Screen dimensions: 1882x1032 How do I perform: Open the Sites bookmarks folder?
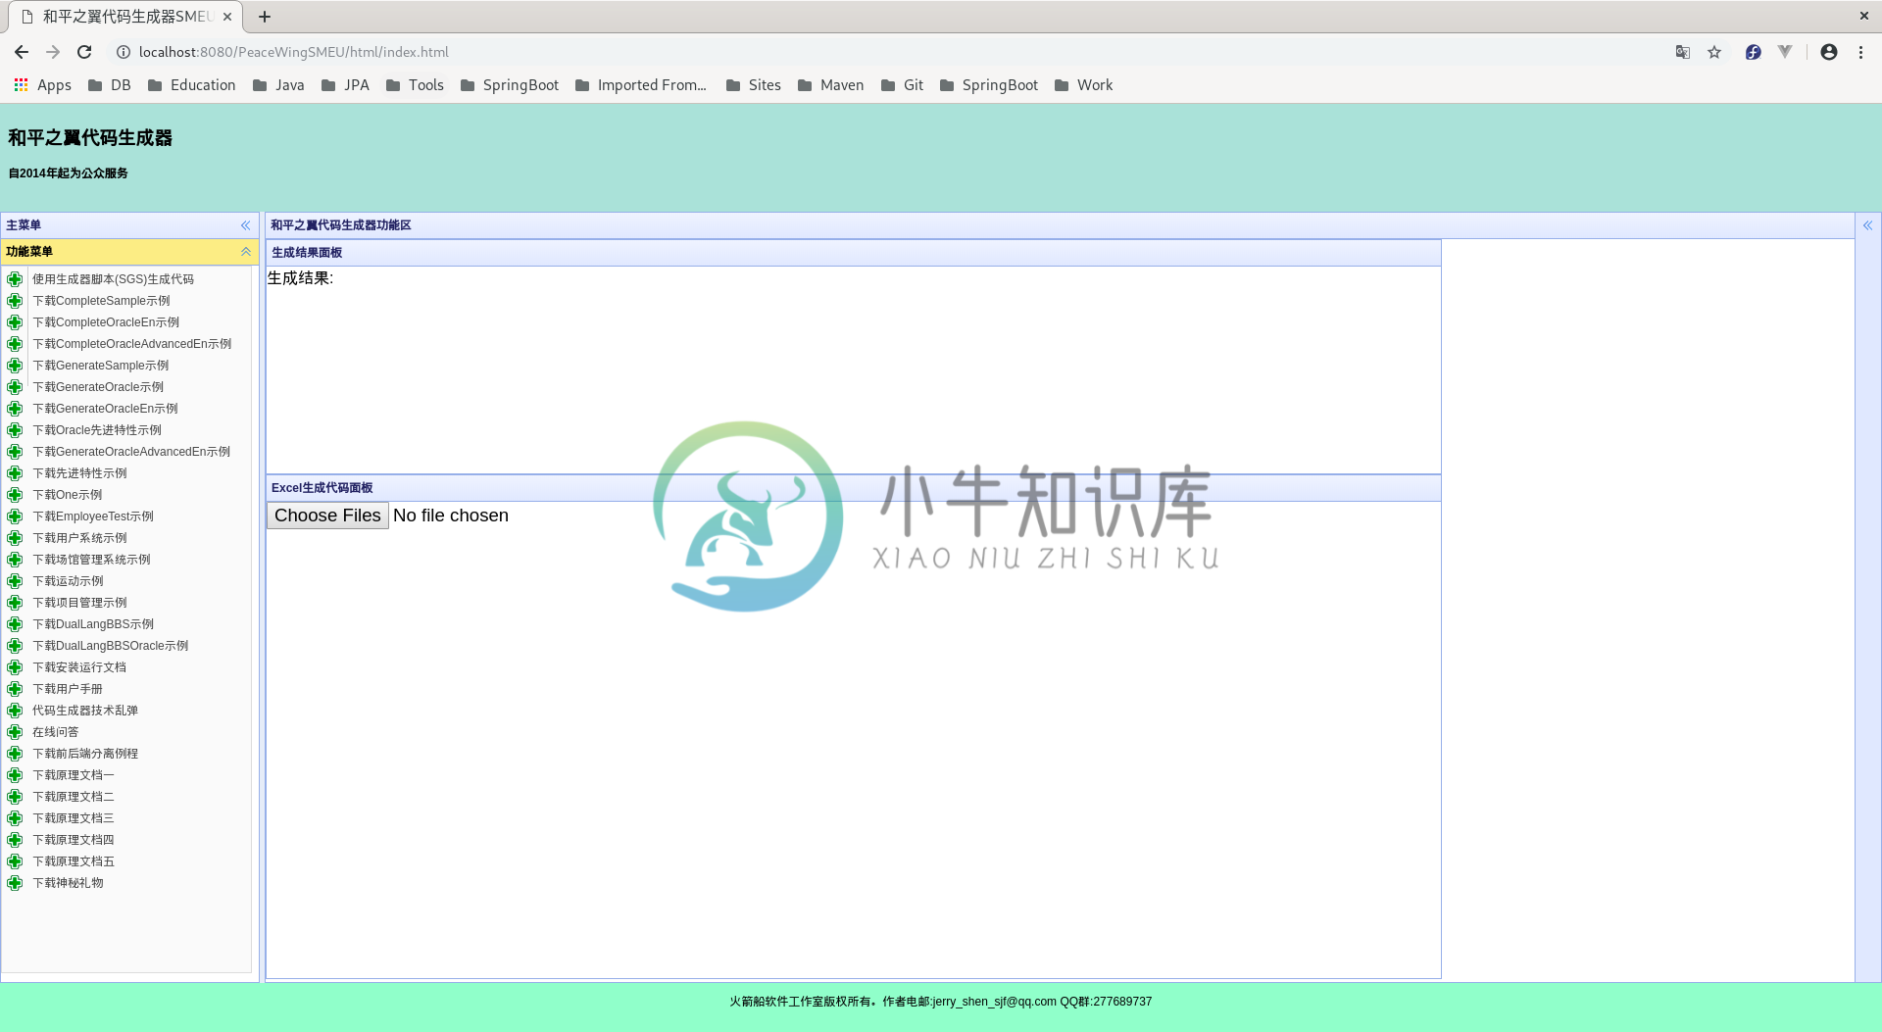coord(754,85)
